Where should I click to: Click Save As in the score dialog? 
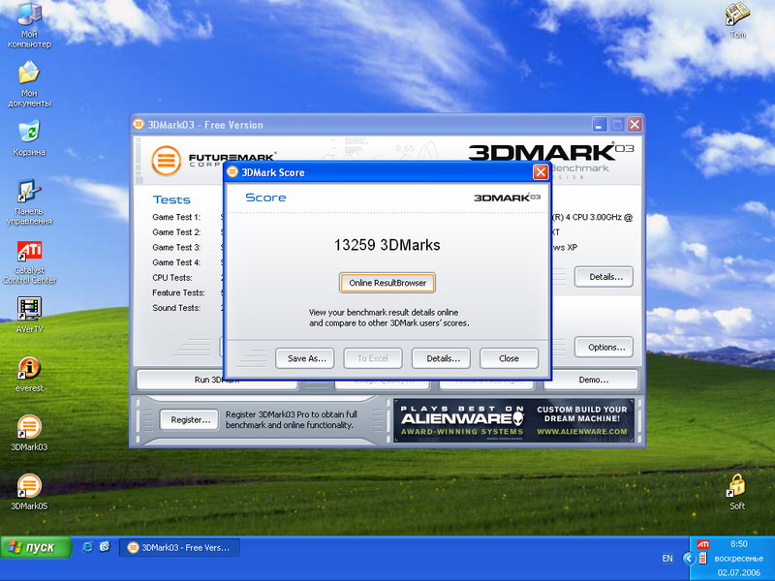click(304, 358)
